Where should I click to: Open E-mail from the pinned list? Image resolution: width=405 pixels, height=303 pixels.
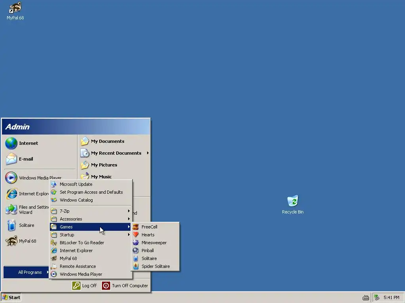point(40,159)
